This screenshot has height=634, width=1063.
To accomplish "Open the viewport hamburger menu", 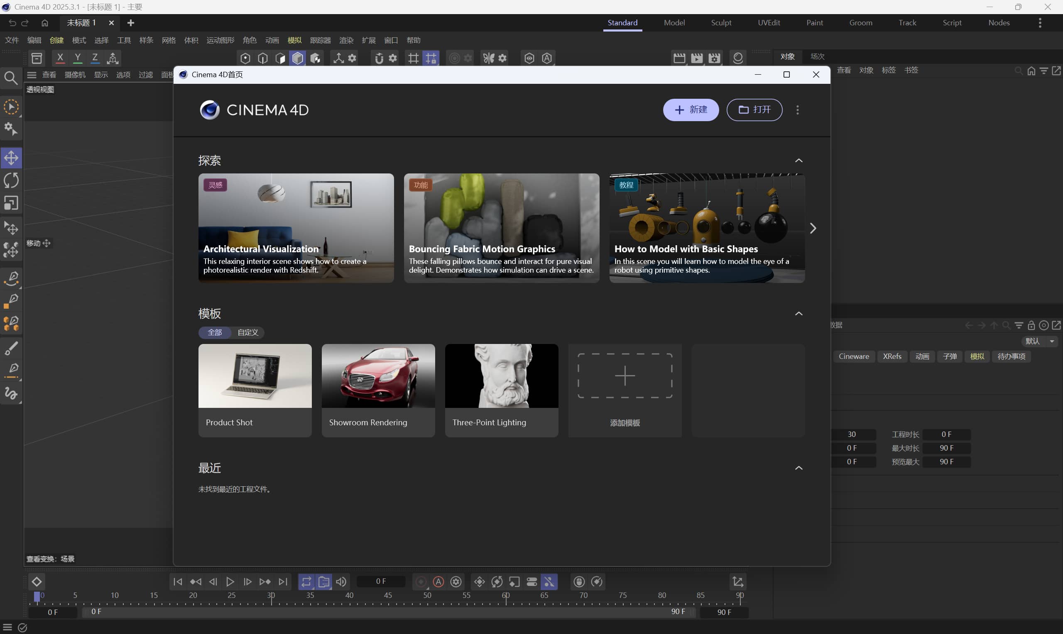I will 32,75.
